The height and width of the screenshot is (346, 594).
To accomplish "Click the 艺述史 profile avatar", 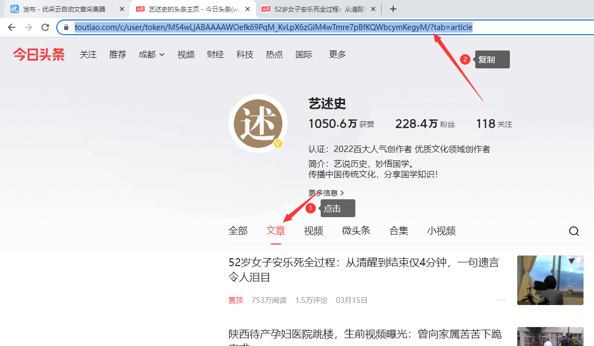I will [258, 124].
